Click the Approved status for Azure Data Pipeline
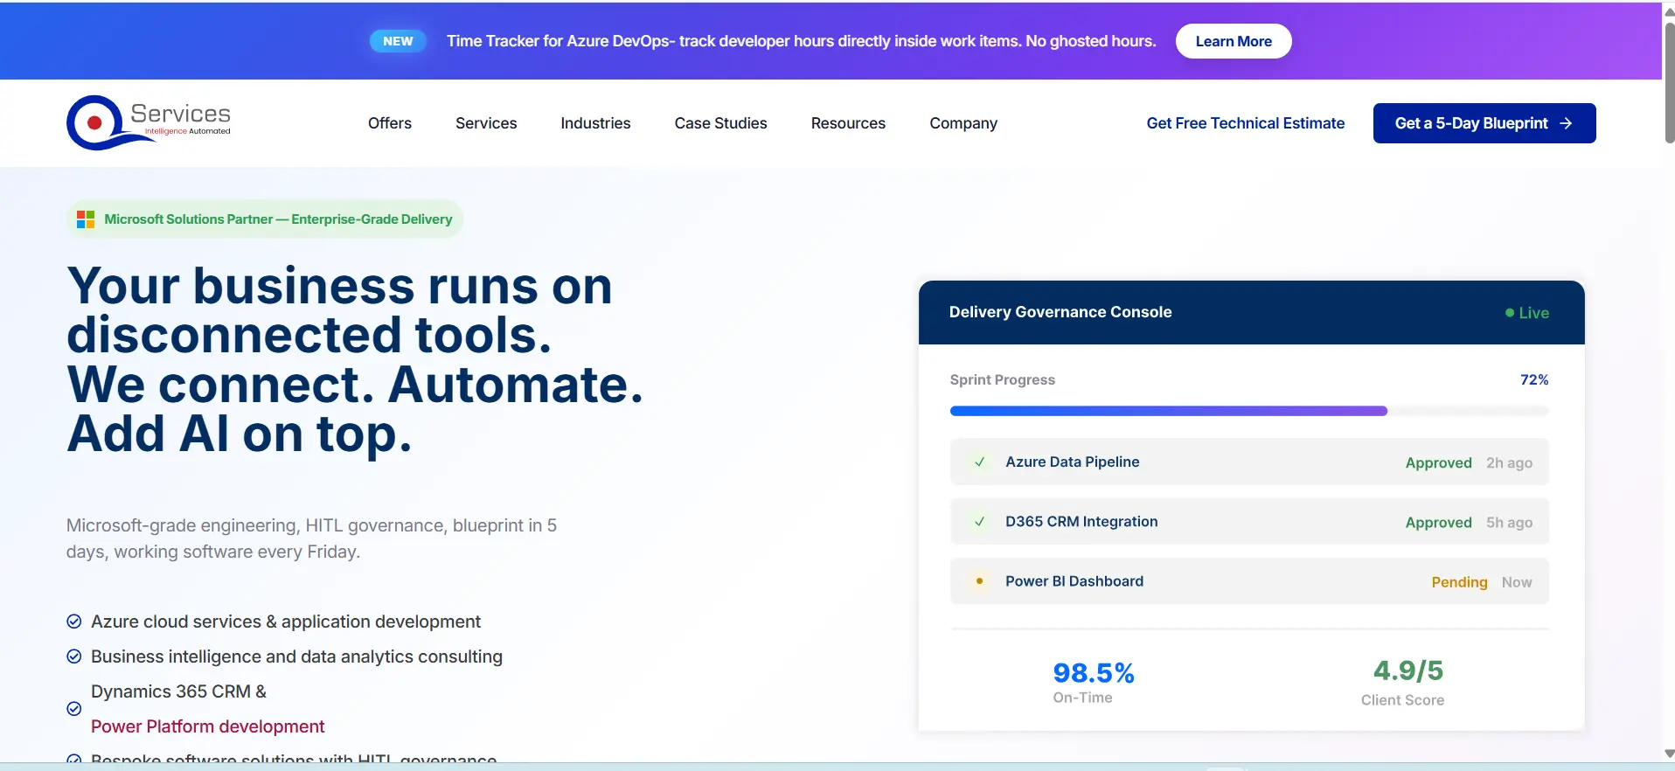Image resolution: width=1675 pixels, height=771 pixels. (x=1438, y=463)
